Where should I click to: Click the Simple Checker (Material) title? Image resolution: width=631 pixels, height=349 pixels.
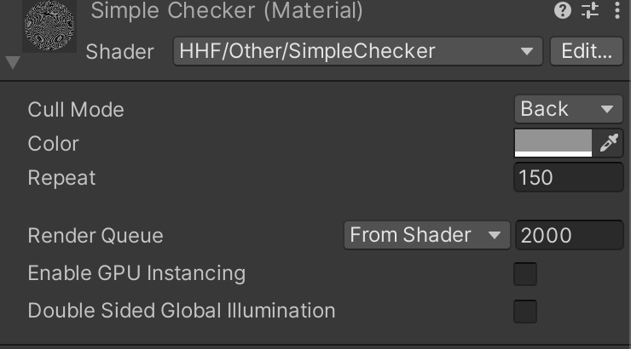pos(227,10)
